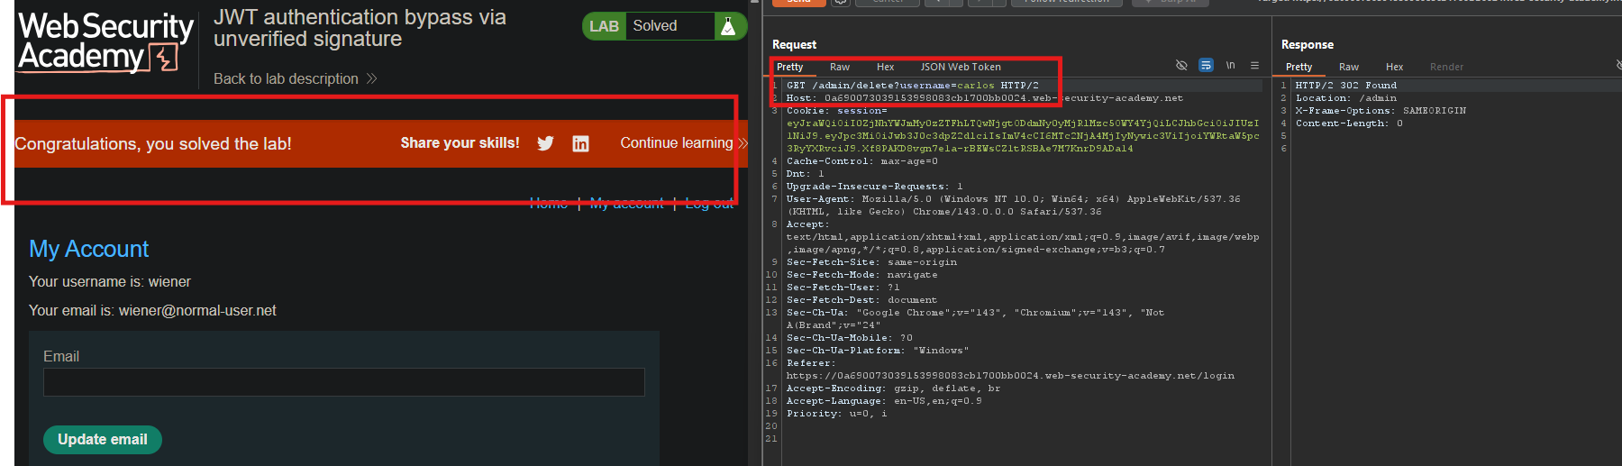Focus the Email input field

(x=344, y=382)
